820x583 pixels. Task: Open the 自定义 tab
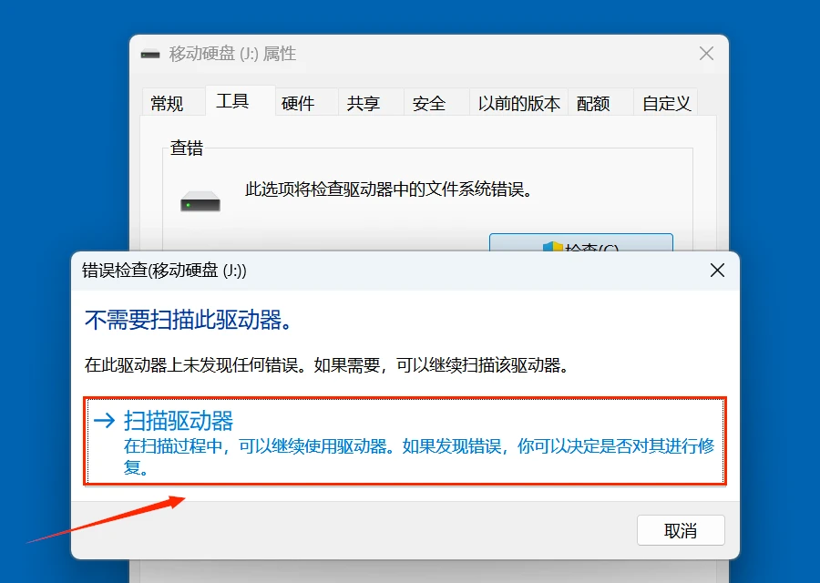pos(665,103)
